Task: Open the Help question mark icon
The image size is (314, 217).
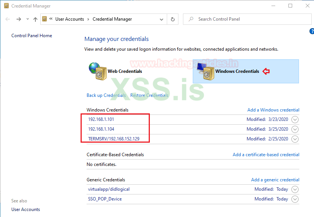Action: pos(311,32)
